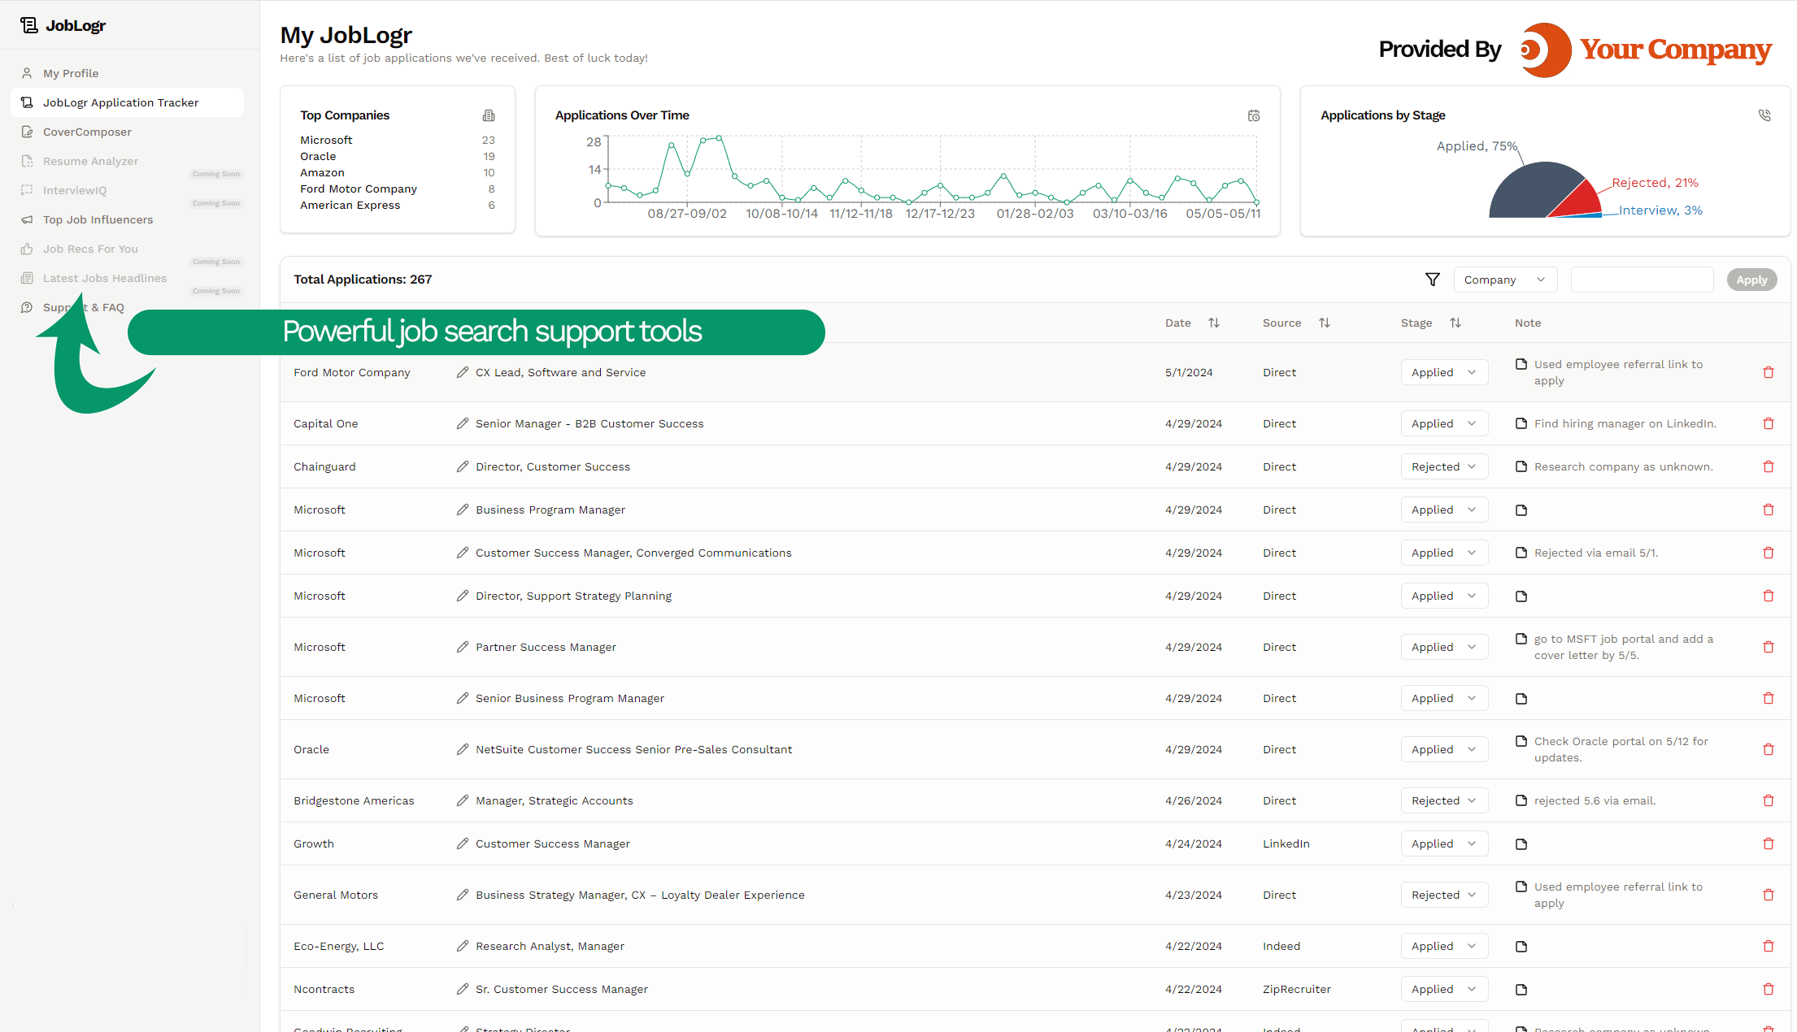Click the 'ZipRecruiter' source cell
The height and width of the screenshot is (1032, 1797).
1296,989
